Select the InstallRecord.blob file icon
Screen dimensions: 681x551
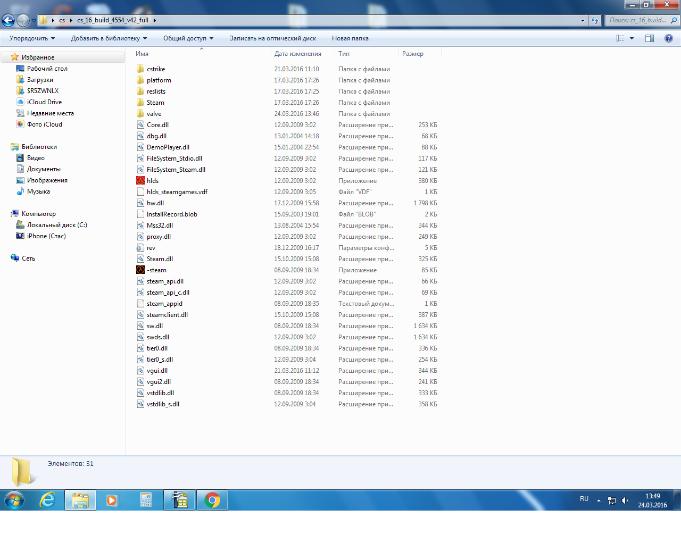click(140, 214)
